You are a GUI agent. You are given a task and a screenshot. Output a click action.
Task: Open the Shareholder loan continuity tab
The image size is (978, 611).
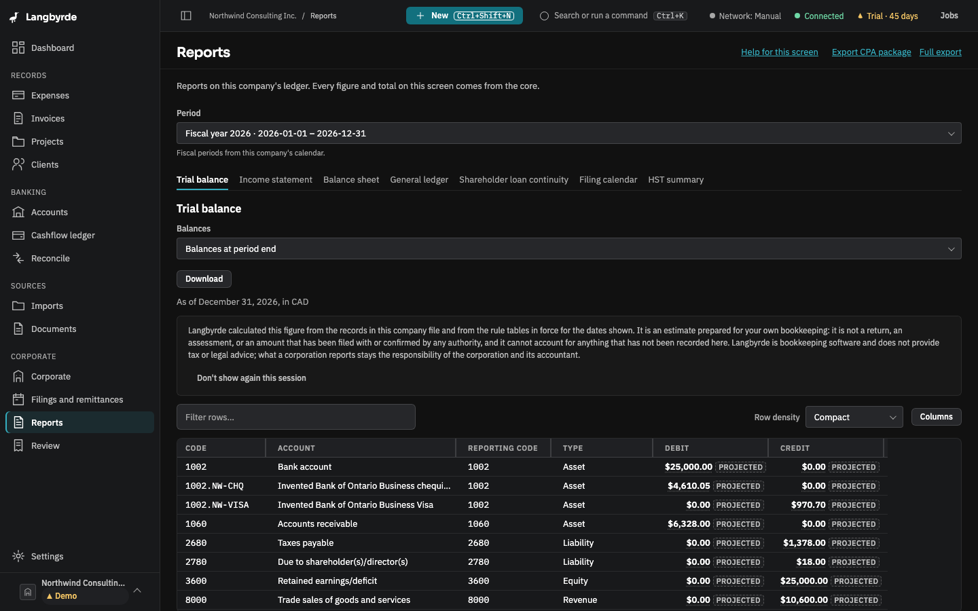[513, 180]
